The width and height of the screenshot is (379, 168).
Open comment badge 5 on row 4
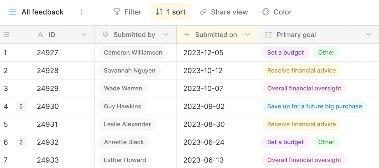[21, 106]
